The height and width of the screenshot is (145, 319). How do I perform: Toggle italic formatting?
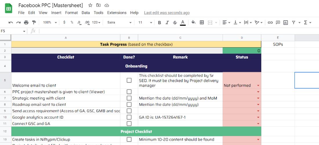(167, 23)
